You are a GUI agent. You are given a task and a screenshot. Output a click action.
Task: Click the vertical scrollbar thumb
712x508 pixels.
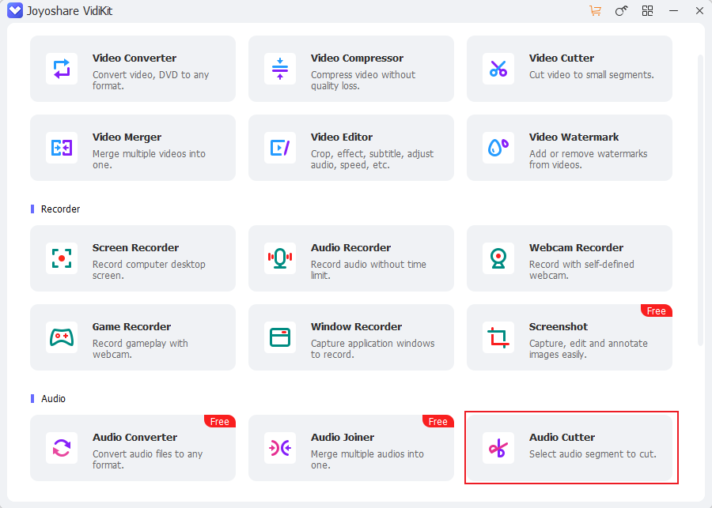tap(700, 200)
